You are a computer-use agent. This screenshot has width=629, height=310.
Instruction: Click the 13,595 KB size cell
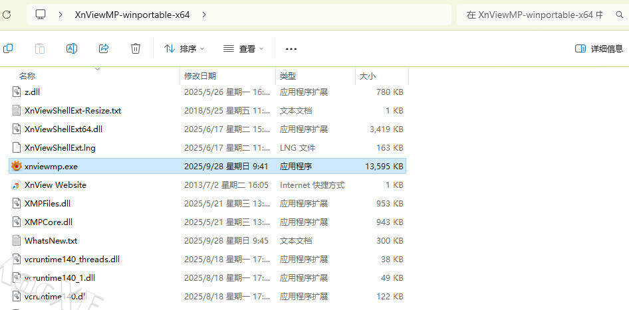pyautogui.click(x=384, y=166)
